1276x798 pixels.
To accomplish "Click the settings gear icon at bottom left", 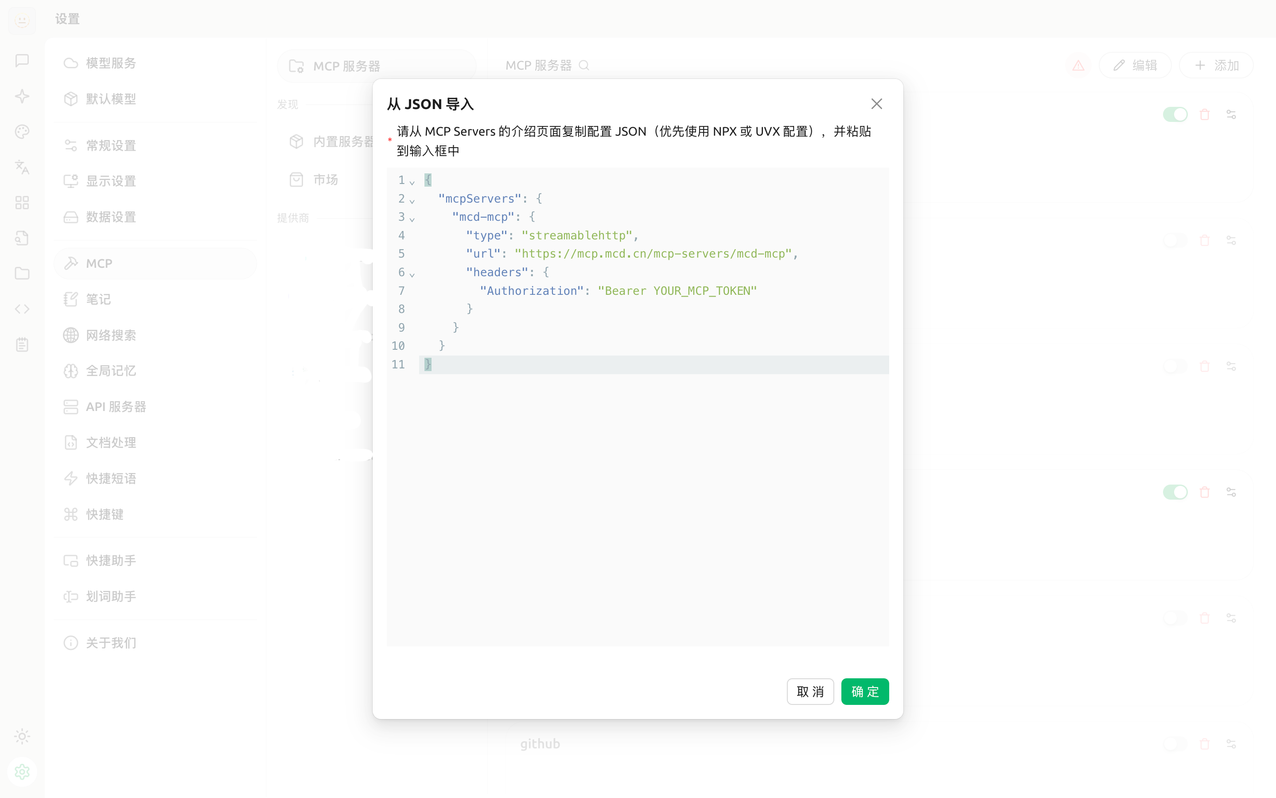I will click(x=22, y=771).
